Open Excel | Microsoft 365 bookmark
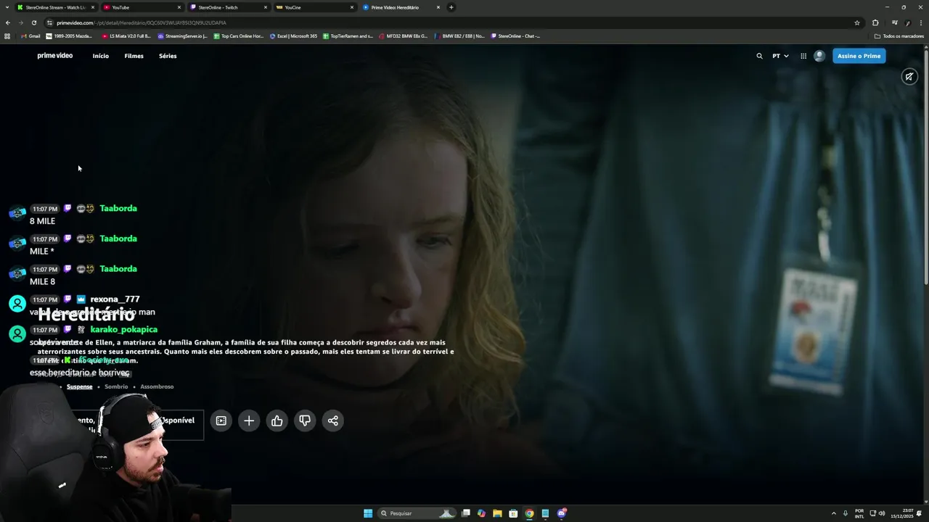 point(294,36)
